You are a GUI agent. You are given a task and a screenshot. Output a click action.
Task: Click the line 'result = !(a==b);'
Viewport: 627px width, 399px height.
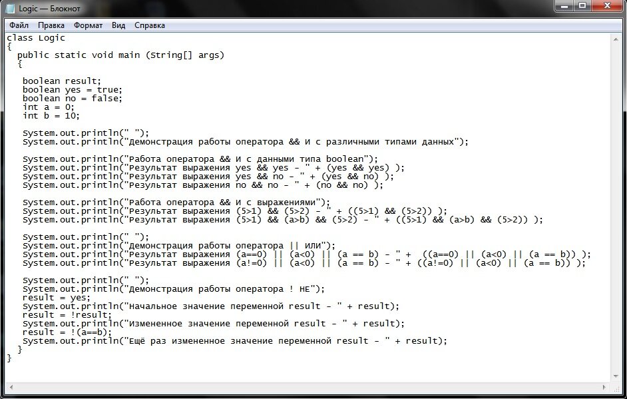pyautogui.click(x=67, y=332)
